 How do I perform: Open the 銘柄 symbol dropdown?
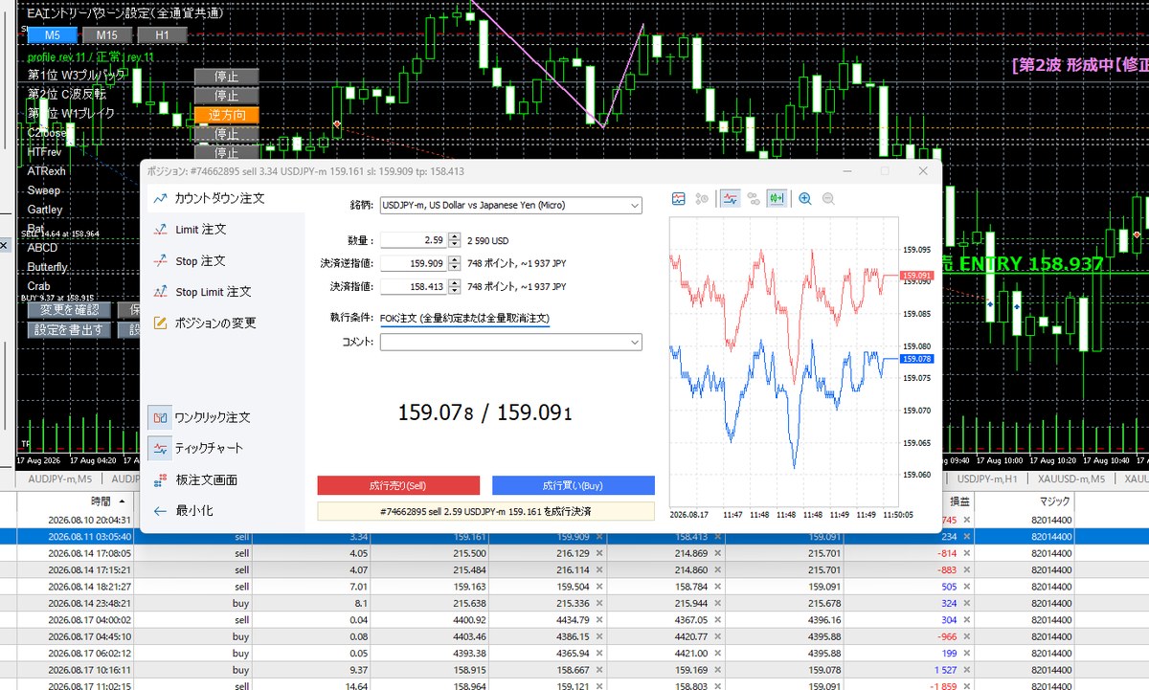pyautogui.click(x=635, y=205)
